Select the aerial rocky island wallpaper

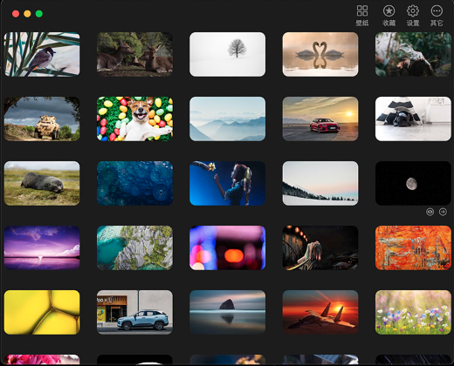click(x=134, y=247)
